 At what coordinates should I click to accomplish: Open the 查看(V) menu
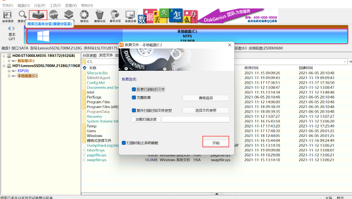click(x=71, y=5)
